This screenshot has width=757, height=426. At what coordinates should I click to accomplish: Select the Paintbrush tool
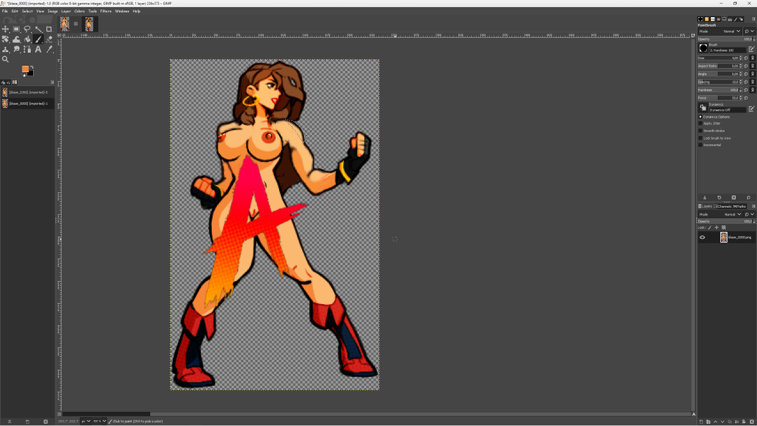click(x=38, y=39)
